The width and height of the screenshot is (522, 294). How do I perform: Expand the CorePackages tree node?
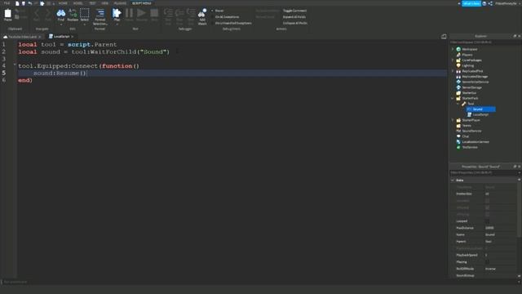tap(453, 60)
